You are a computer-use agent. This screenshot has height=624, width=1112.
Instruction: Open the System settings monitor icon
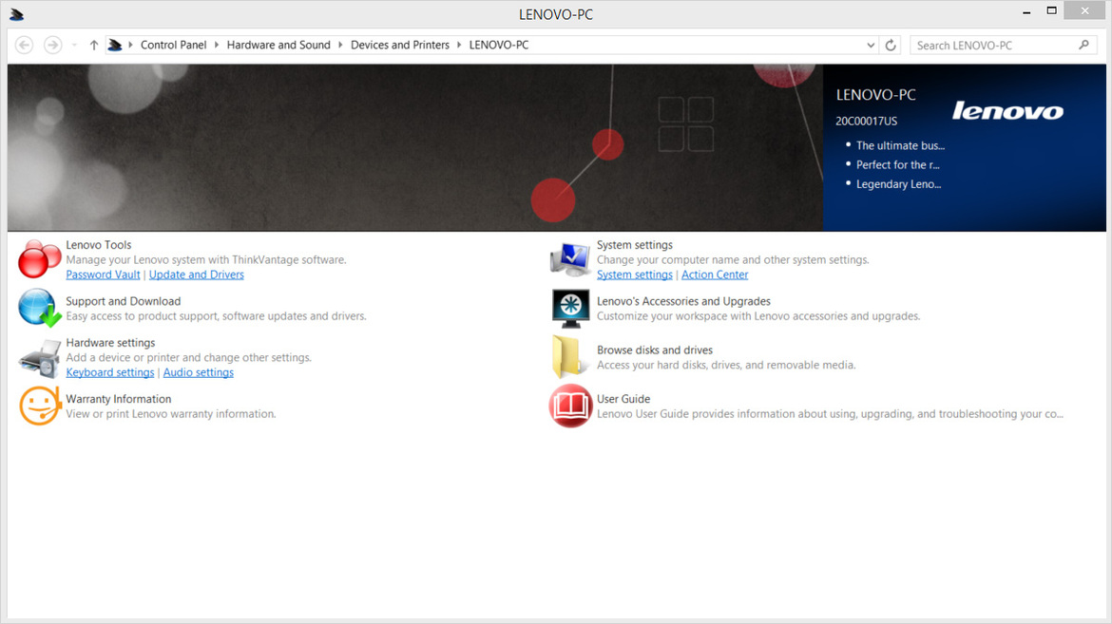(x=570, y=259)
